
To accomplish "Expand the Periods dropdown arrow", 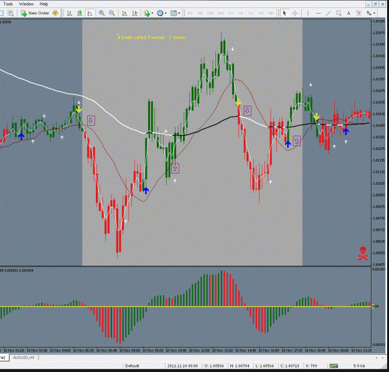I will (166, 13).
